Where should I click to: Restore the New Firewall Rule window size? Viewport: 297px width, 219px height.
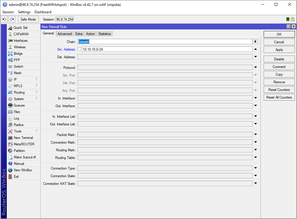(x=288, y=26)
